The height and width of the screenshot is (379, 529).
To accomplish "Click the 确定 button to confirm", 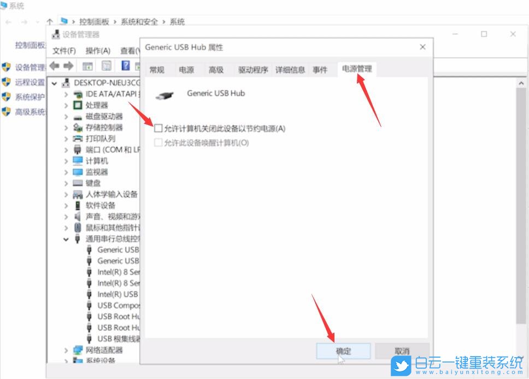I will 343,351.
